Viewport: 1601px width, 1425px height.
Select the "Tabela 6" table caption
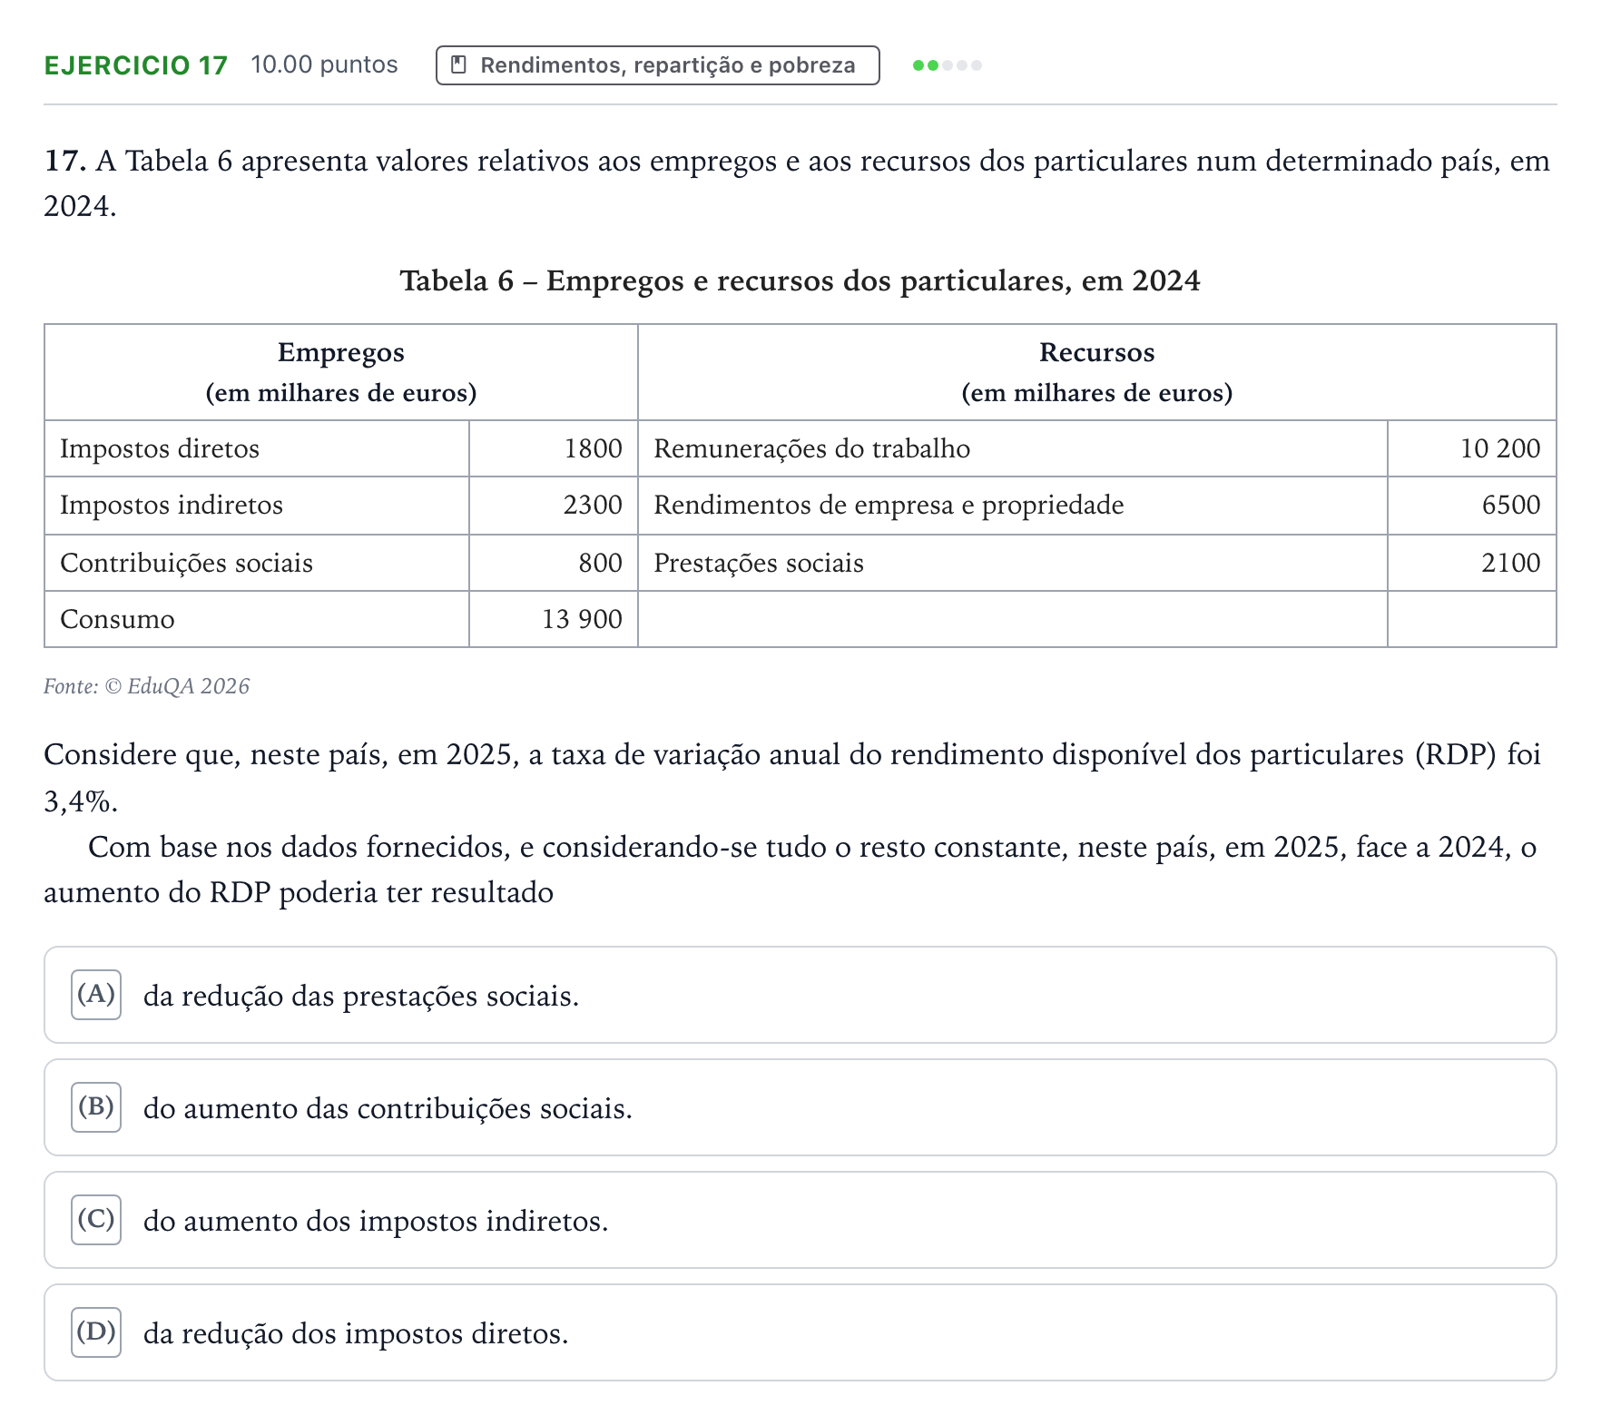(800, 280)
